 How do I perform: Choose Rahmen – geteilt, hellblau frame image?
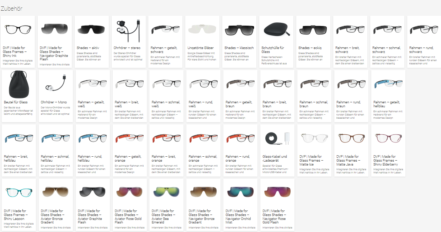(x=388, y=83)
